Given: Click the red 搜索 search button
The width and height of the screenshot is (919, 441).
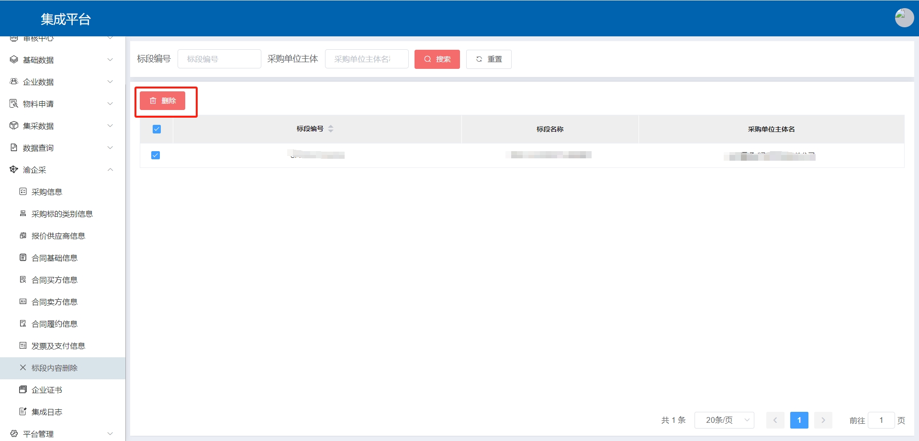Looking at the screenshot, I should coord(437,59).
